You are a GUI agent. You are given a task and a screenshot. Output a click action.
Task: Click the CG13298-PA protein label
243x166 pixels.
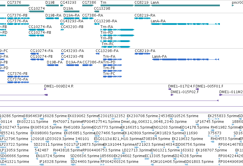(107, 51)
